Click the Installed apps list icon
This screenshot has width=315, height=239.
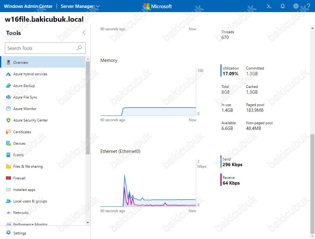8,189
